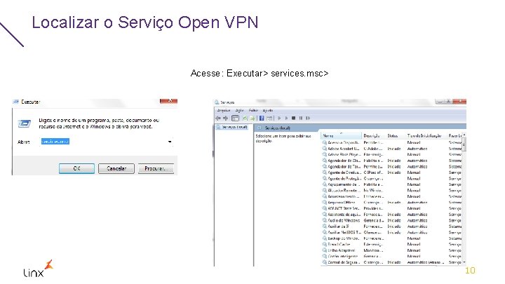Select the Adobe Acrobat U... service row
The width and height of the screenshot is (505, 284).
coord(392,149)
